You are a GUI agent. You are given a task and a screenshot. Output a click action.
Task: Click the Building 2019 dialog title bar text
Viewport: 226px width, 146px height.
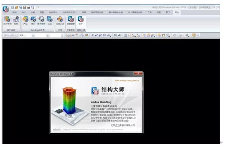(x=62, y=74)
